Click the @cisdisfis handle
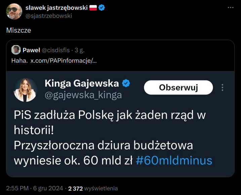241x195 pixels. tap(55, 50)
